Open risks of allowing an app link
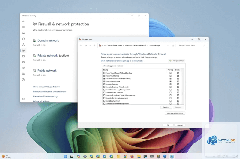240x159 pixels. point(122,61)
